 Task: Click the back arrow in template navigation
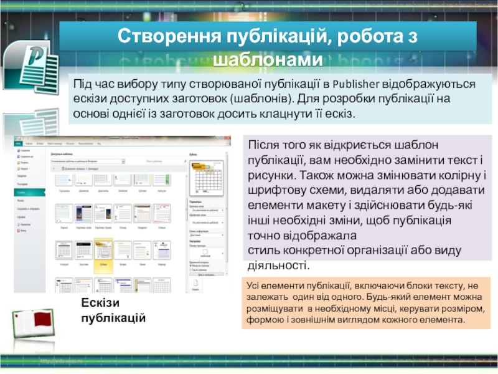pyautogui.click(x=54, y=168)
